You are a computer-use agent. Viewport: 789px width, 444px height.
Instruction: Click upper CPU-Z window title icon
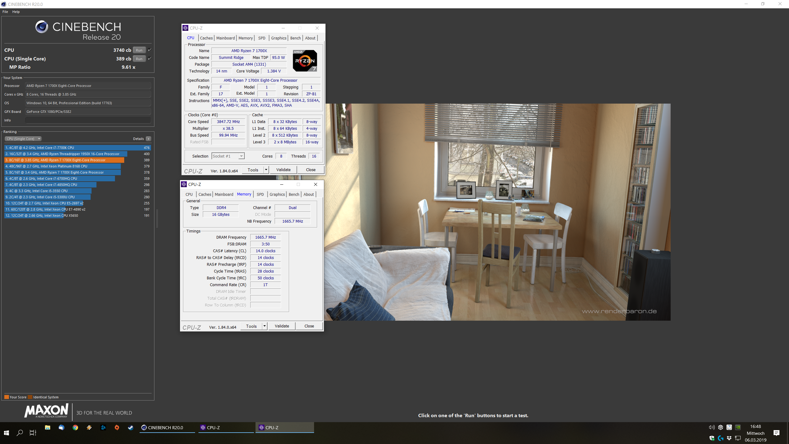186,28
